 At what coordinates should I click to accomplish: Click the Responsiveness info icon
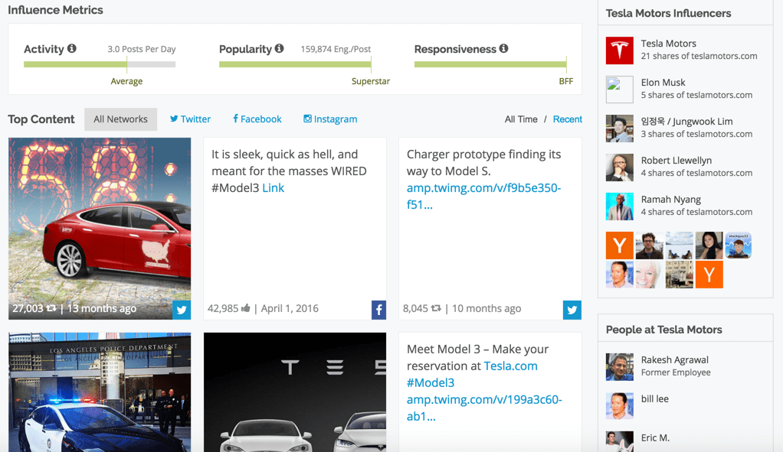tap(503, 48)
